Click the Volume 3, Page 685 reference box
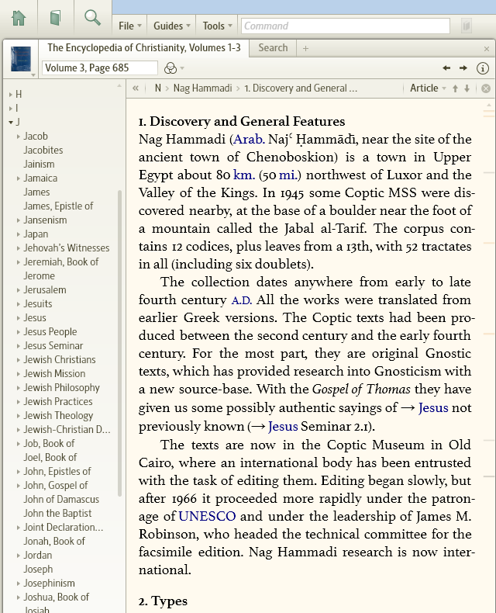 point(100,68)
